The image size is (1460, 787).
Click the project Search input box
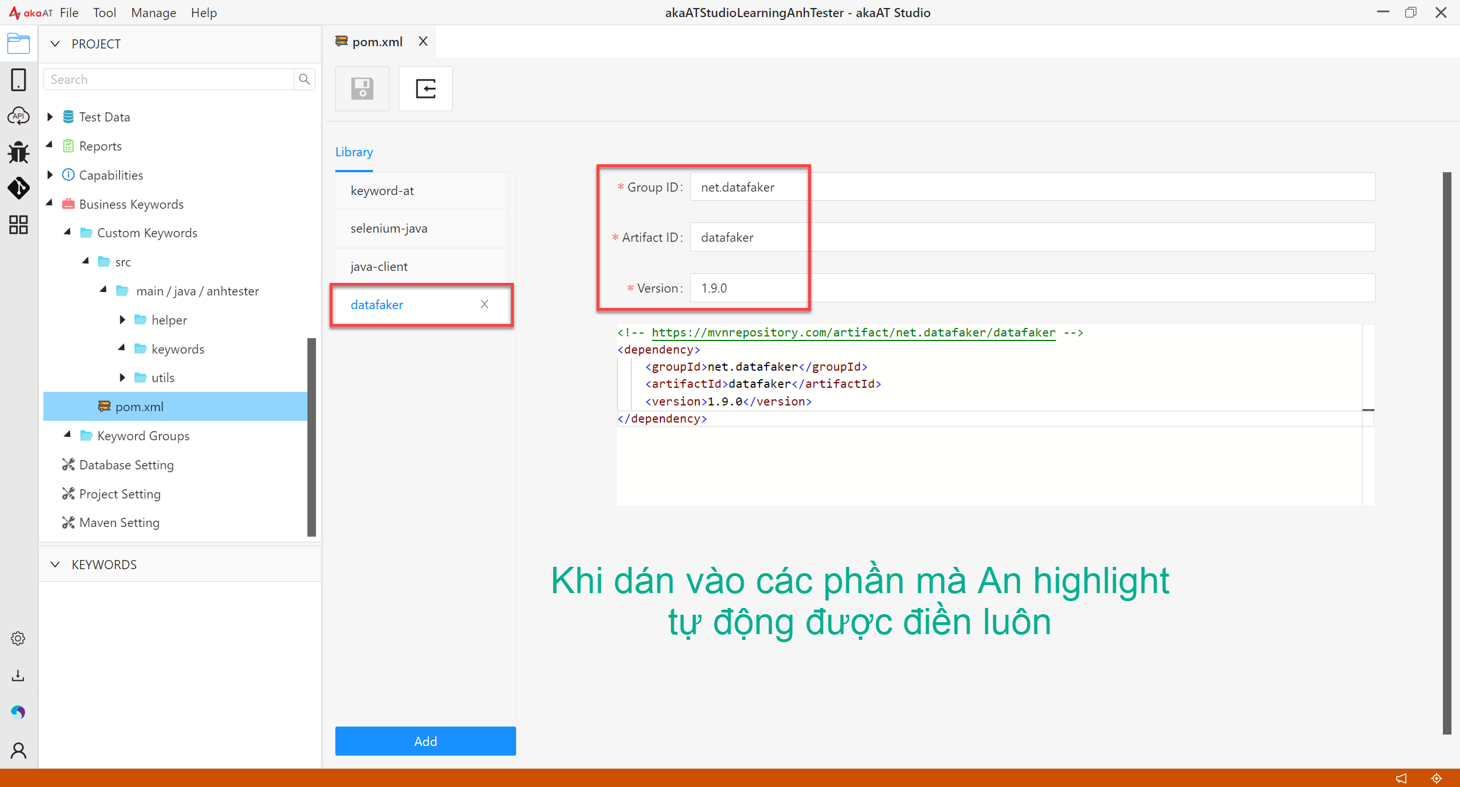(x=169, y=79)
